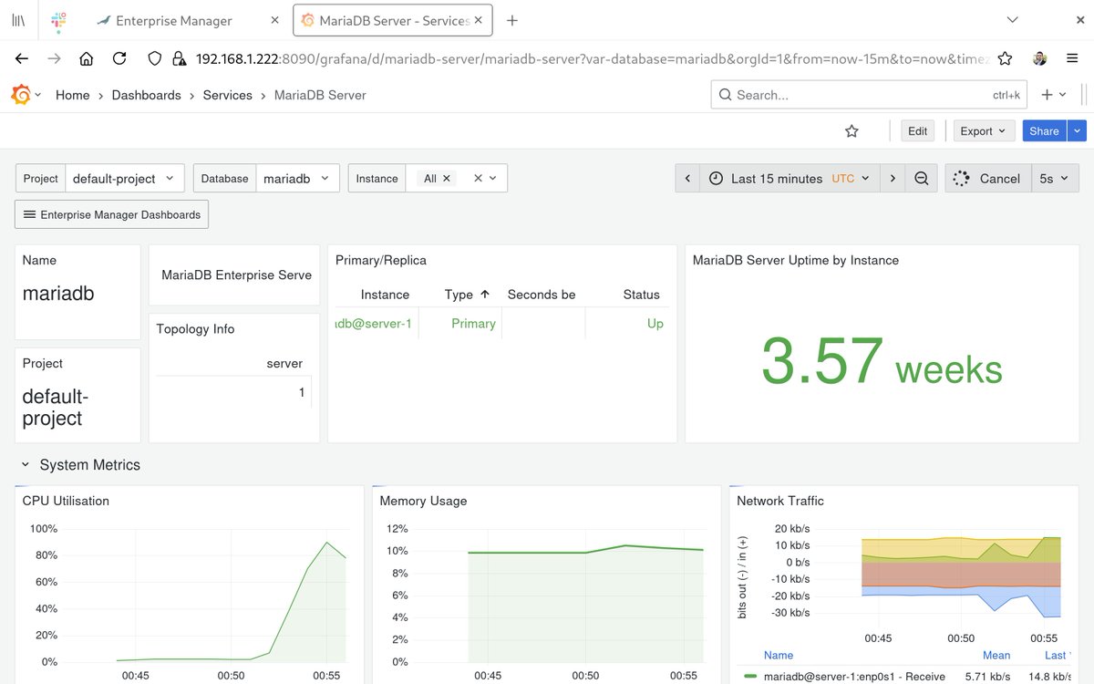Open the Export dropdown
Viewport: 1094px width, 684px height.
984,131
